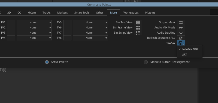Open the TV3 None dropdown
This screenshot has width=218, height=103.
point(34,33)
